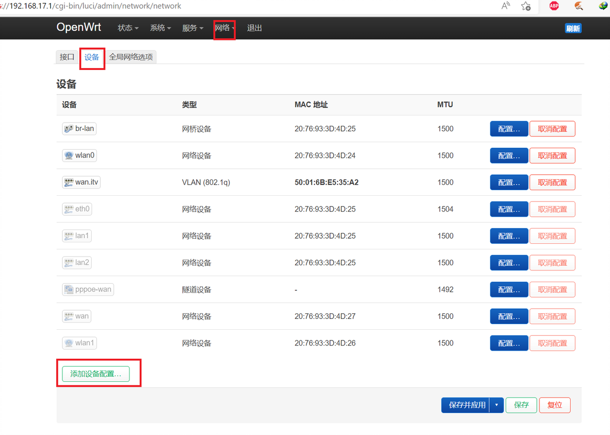This screenshot has width=610, height=435.
Task: Click the wlan1 wireless device icon
Action: [x=69, y=344]
